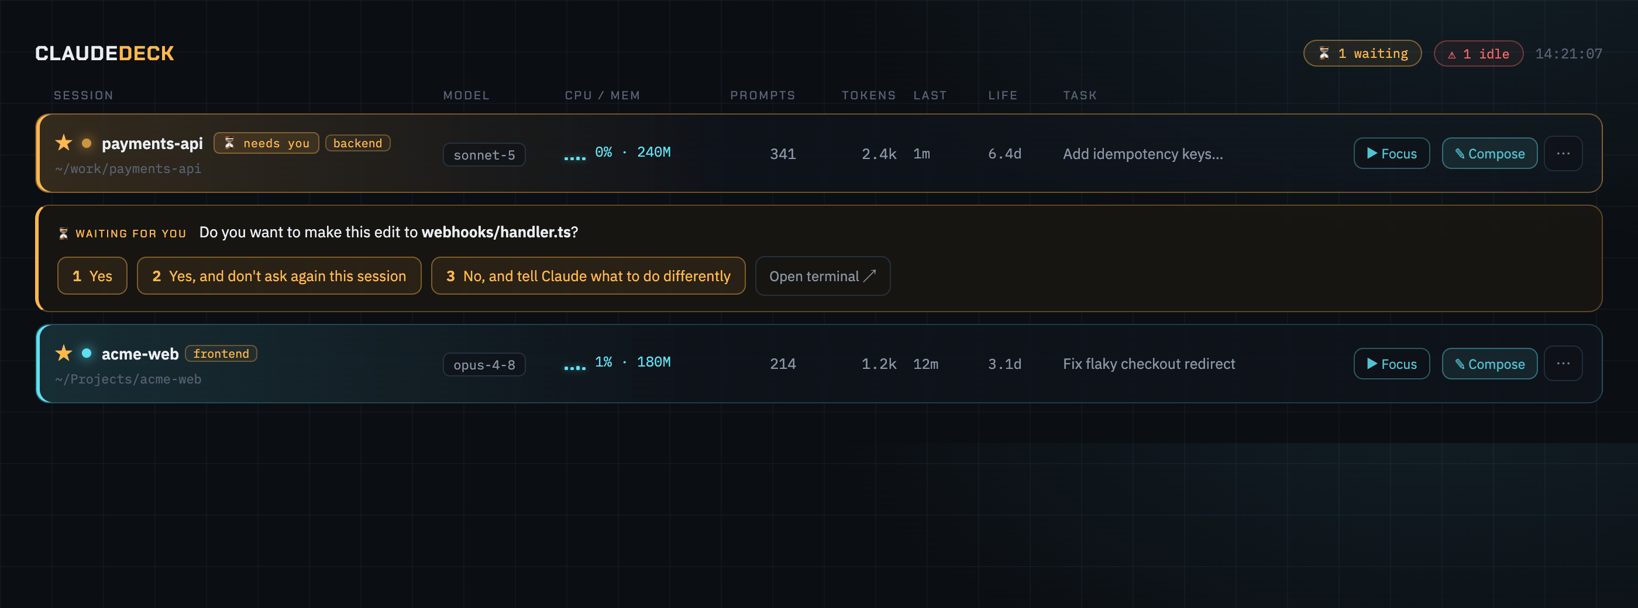Click the 14:21:07 clock
The height and width of the screenshot is (608, 1638).
(1568, 53)
